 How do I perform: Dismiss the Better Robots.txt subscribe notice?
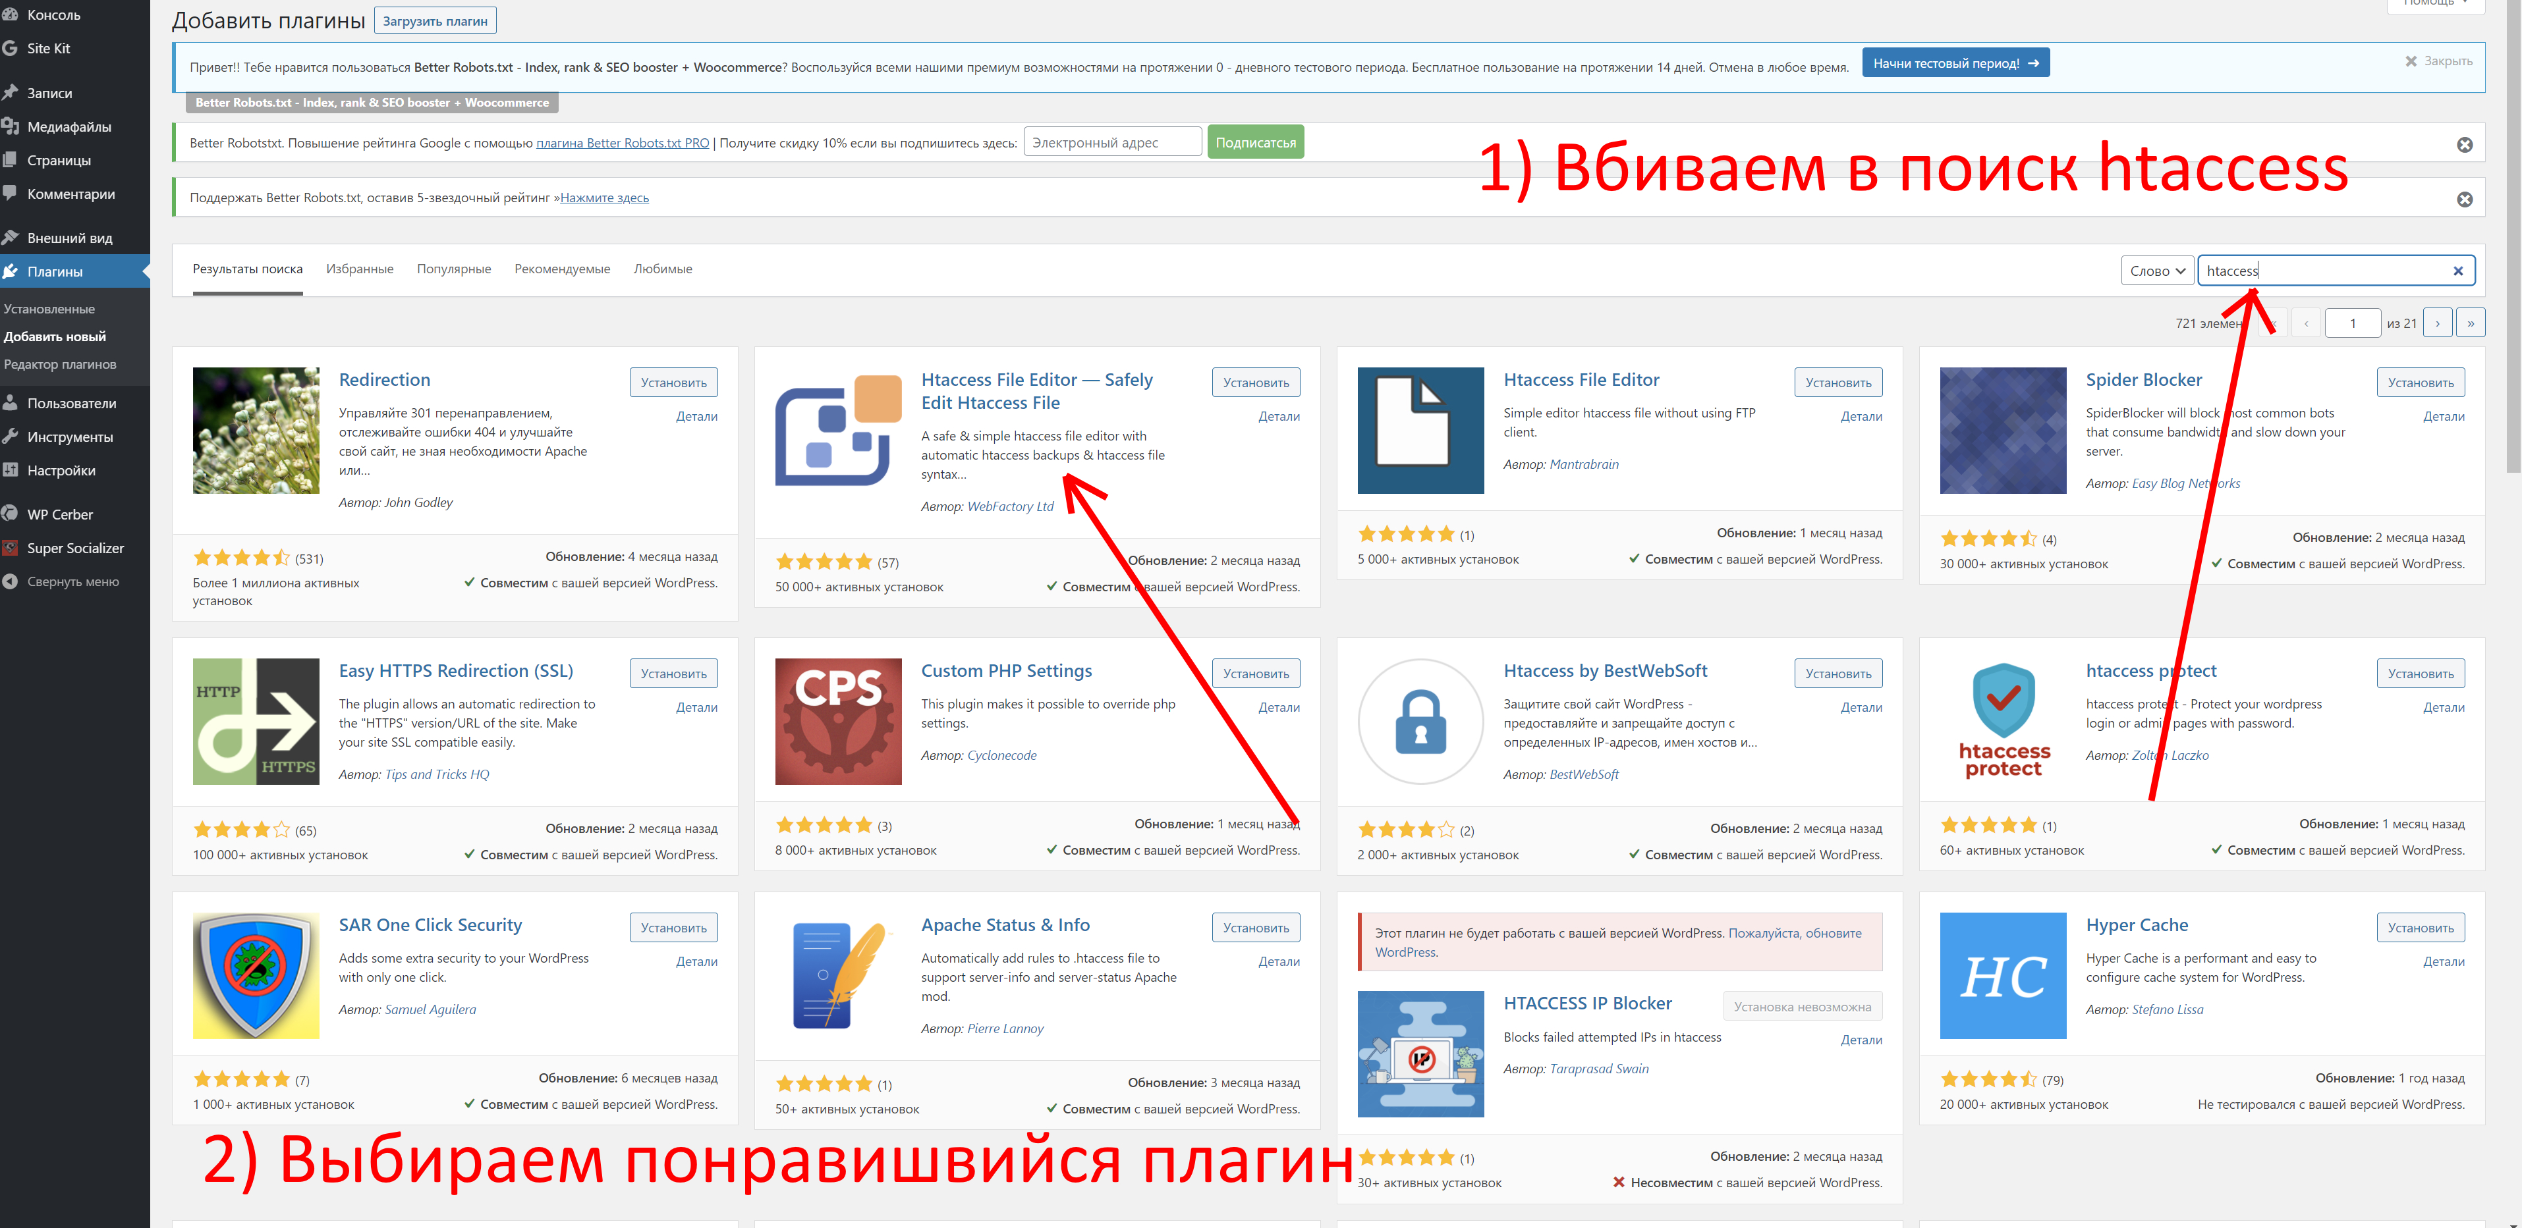(x=2464, y=145)
